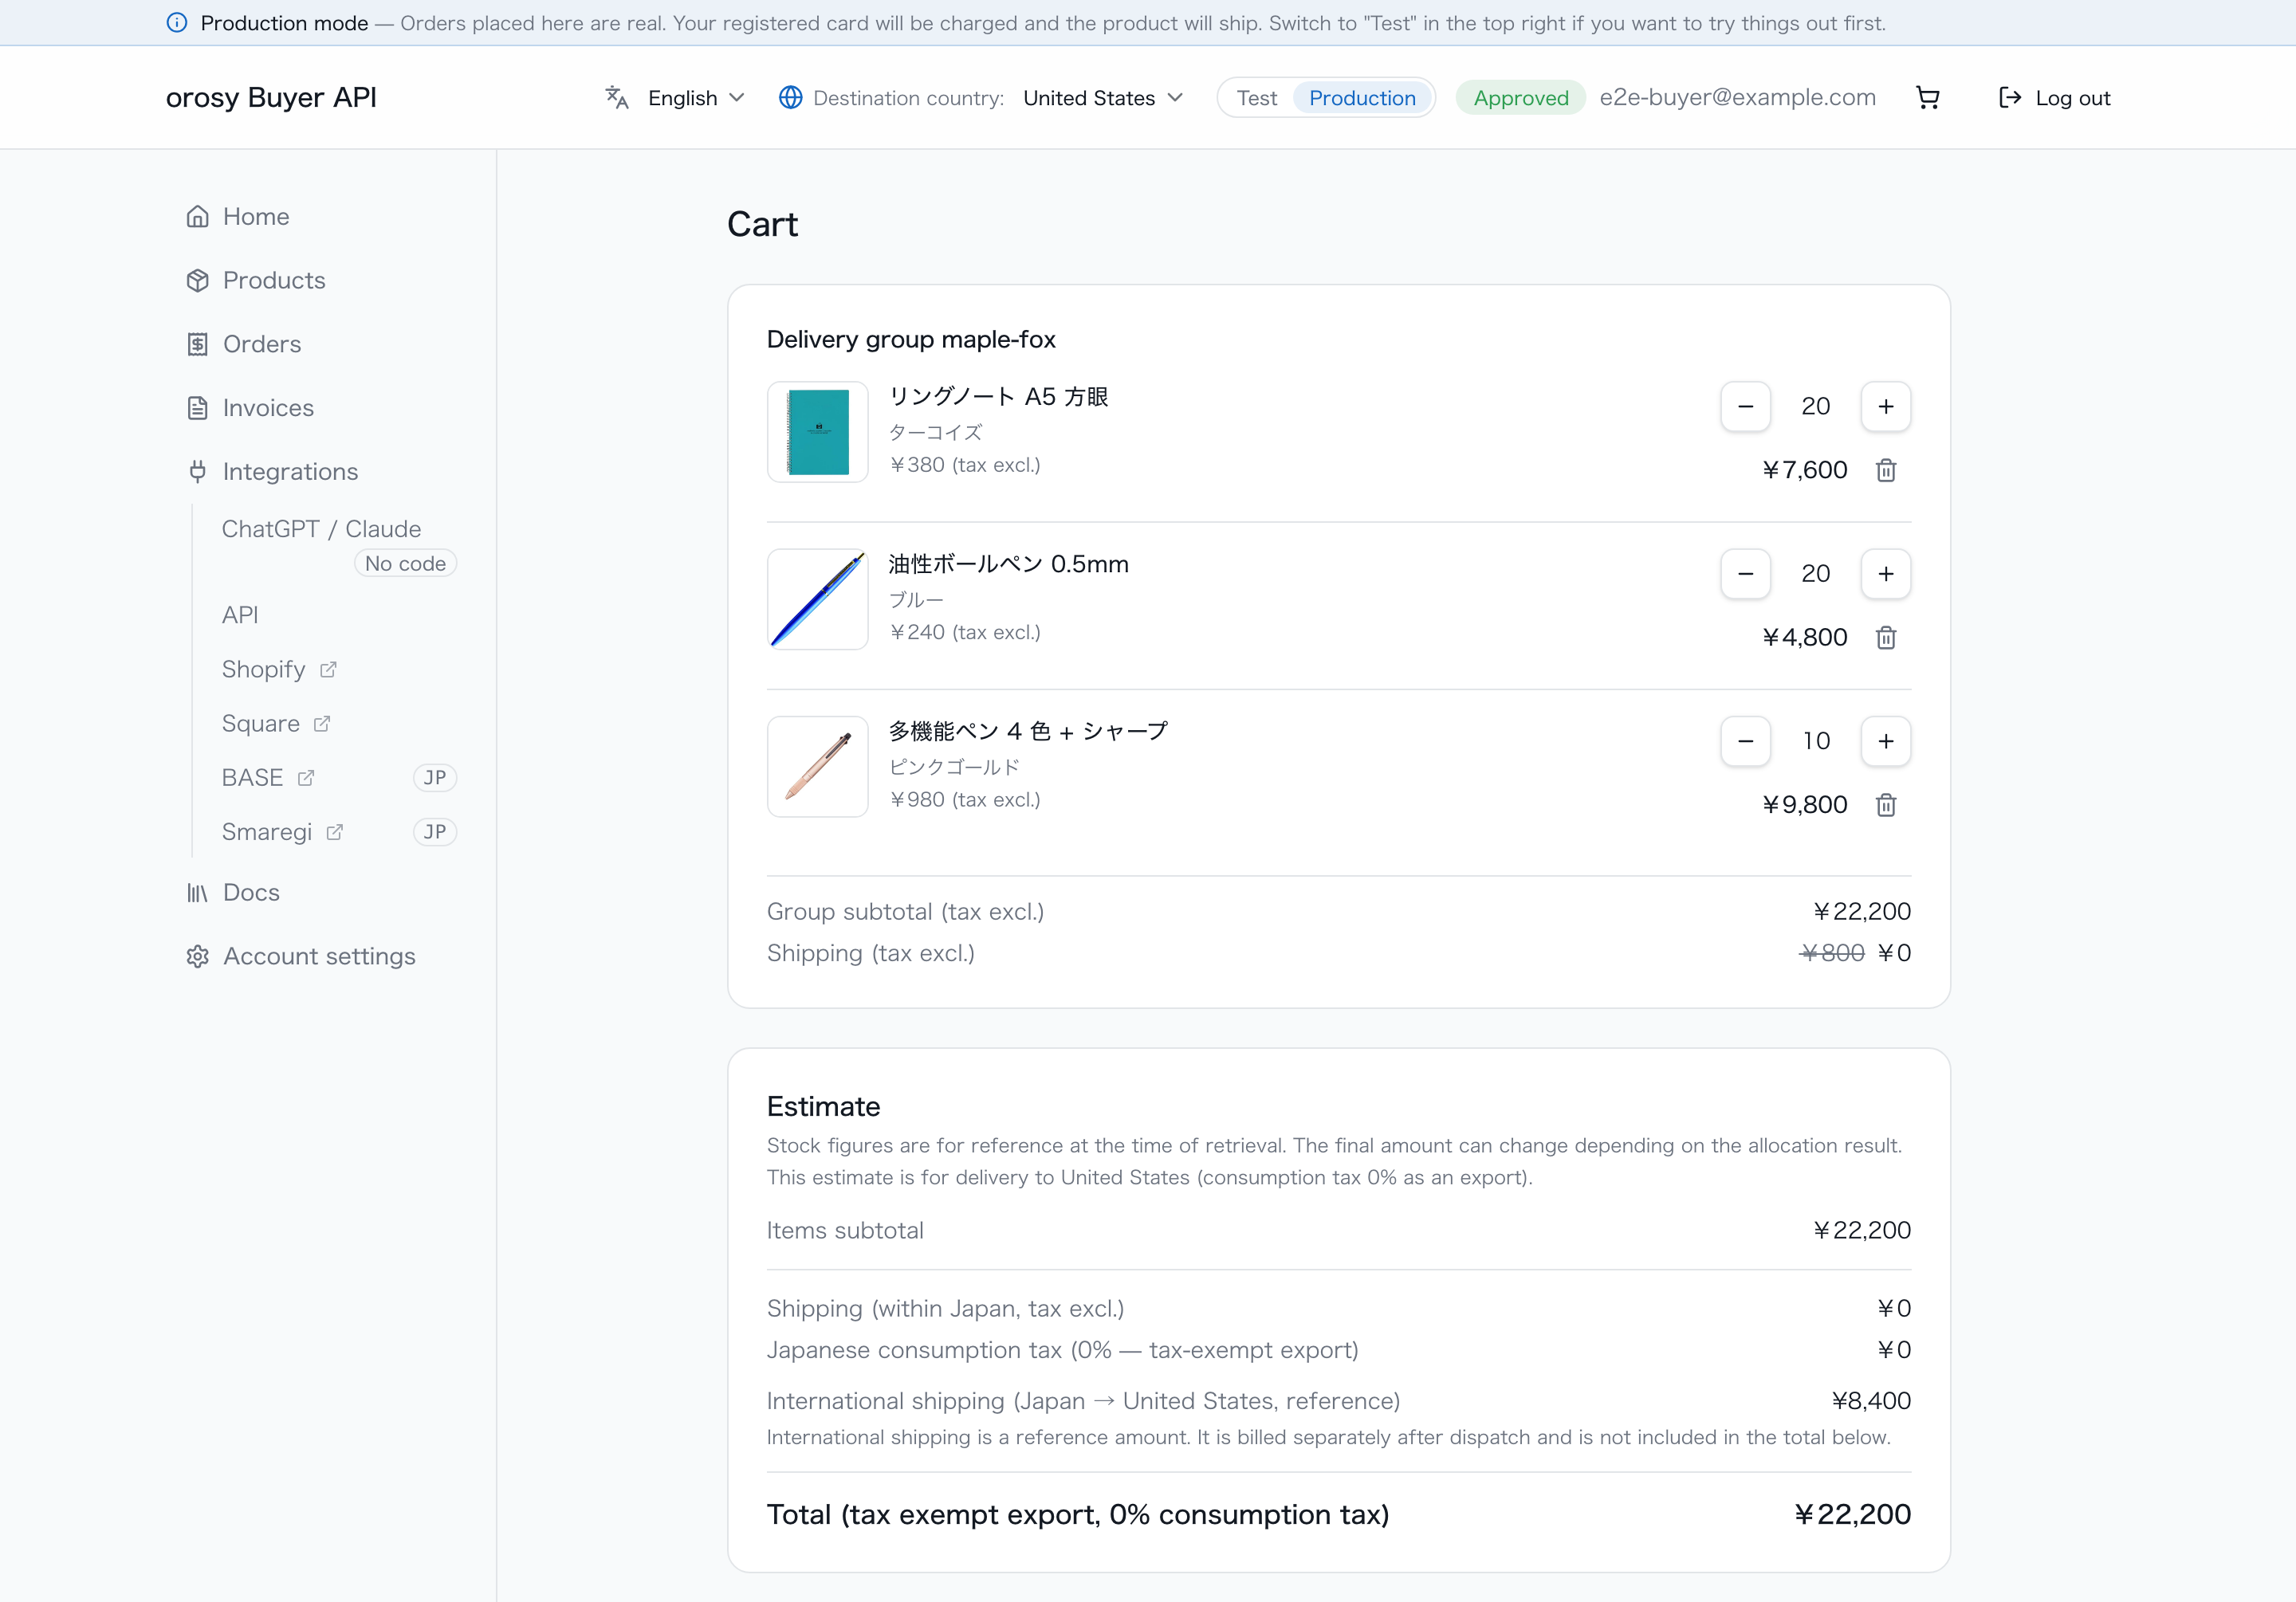The height and width of the screenshot is (1602, 2296).
Task: Increase quantity of 多機能ペン 4色
Action: click(1885, 741)
